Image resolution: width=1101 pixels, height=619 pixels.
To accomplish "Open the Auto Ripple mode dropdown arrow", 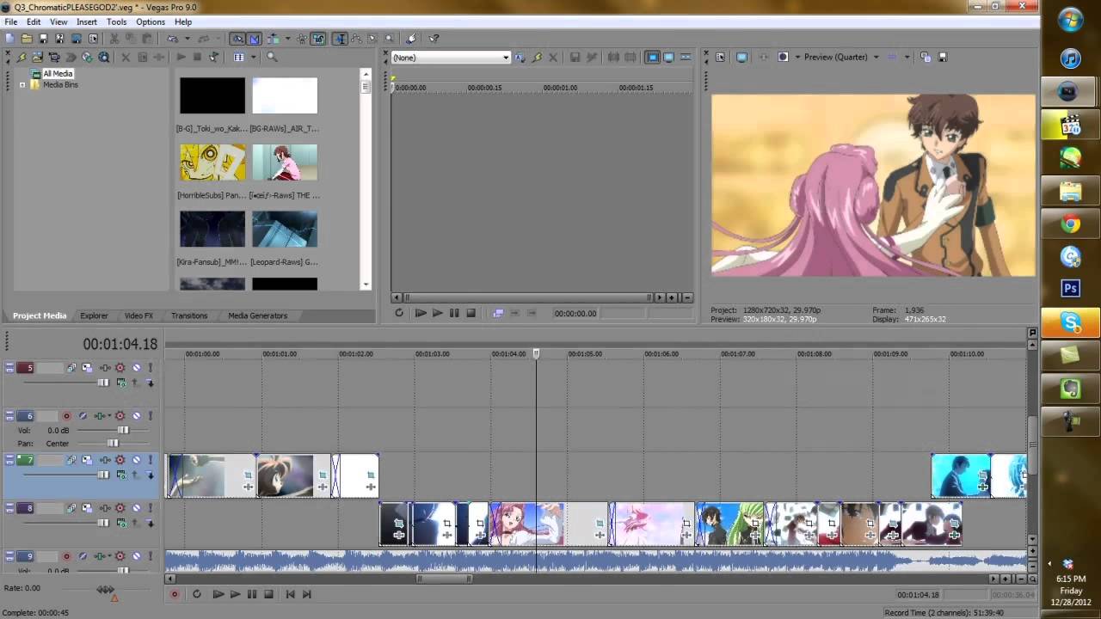I will click(287, 39).
